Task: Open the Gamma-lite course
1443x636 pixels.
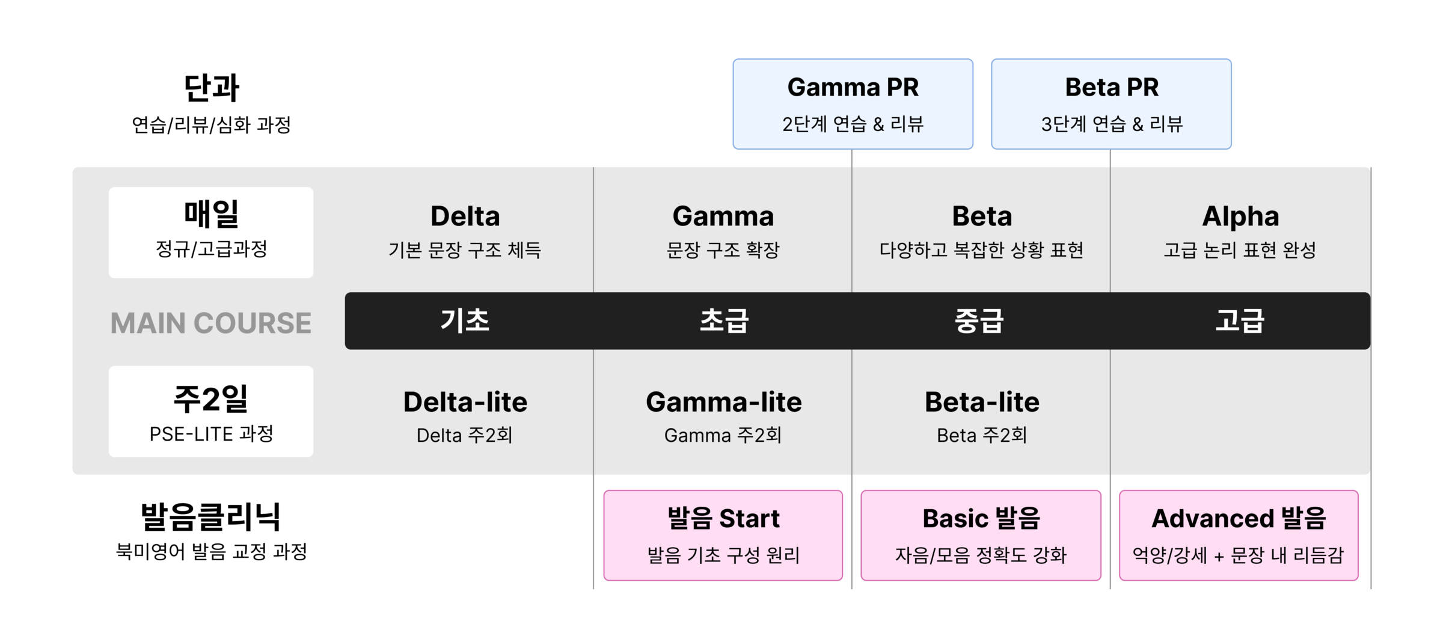Action: coord(723,416)
